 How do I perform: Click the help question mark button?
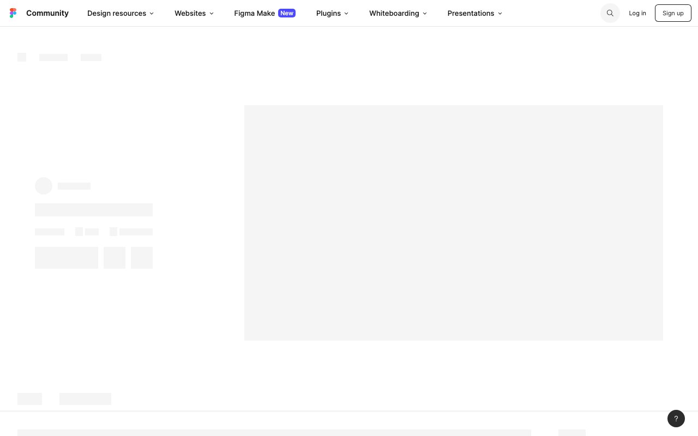[x=676, y=419]
